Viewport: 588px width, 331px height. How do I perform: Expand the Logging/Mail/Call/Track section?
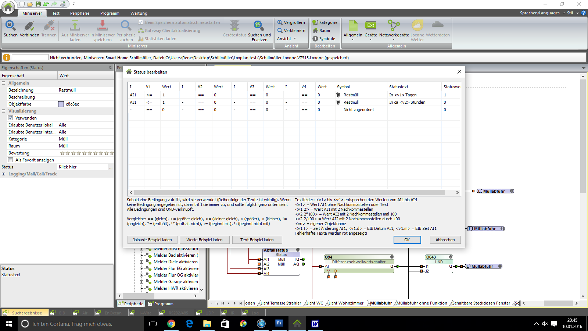4,174
